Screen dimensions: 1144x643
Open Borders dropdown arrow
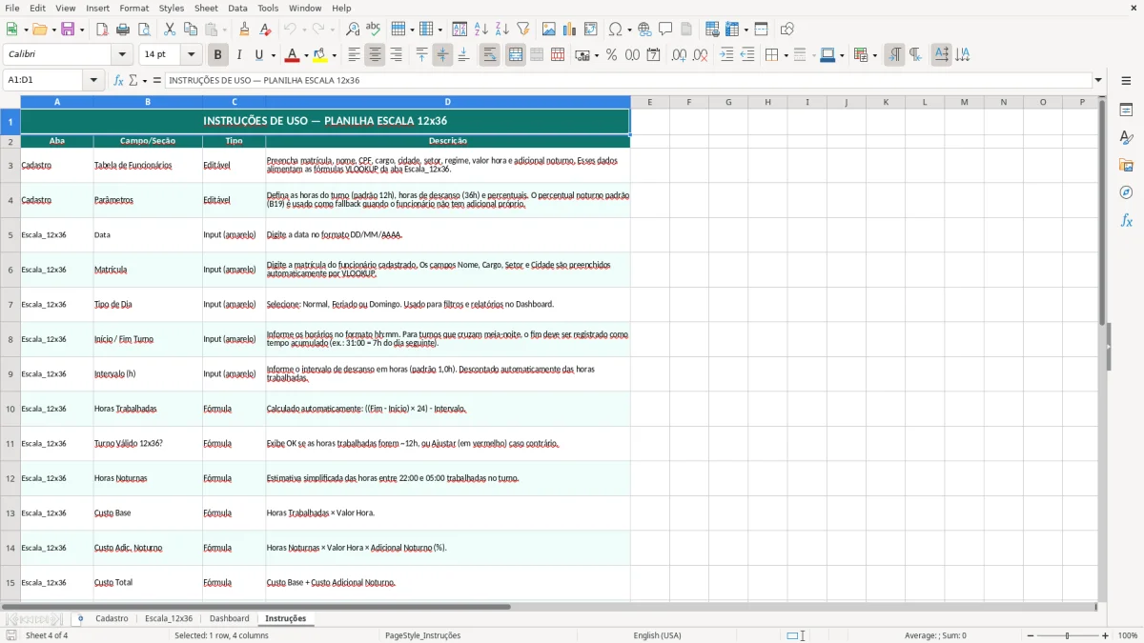pyautogui.click(x=785, y=55)
